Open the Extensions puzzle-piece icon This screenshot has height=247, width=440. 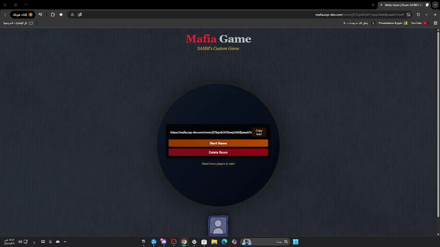[x=53, y=15]
